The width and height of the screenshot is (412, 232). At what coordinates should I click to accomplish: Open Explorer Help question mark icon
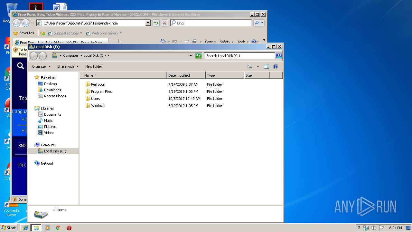(x=276, y=66)
